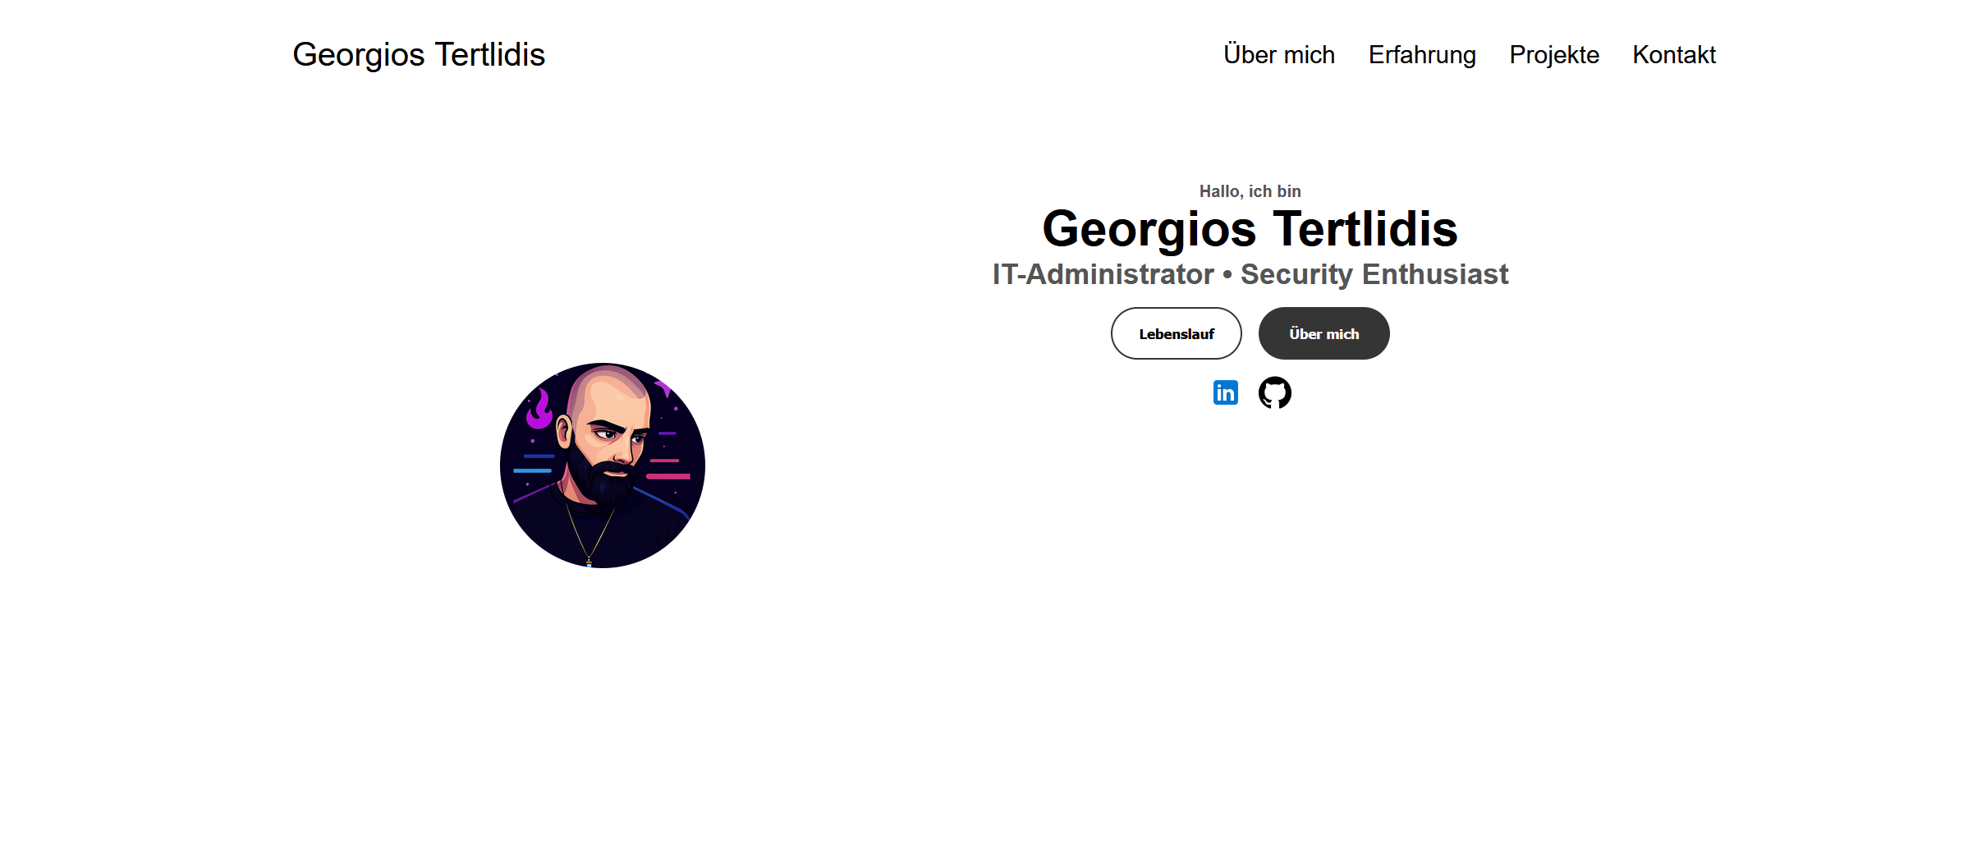The width and height of the screenshot is (1968, 867).
Task: Select Kontakt in the top navigation
Action: coord(1673,55)
